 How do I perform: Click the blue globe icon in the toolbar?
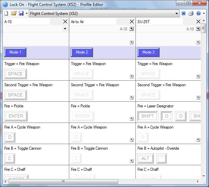pos(183,14)
